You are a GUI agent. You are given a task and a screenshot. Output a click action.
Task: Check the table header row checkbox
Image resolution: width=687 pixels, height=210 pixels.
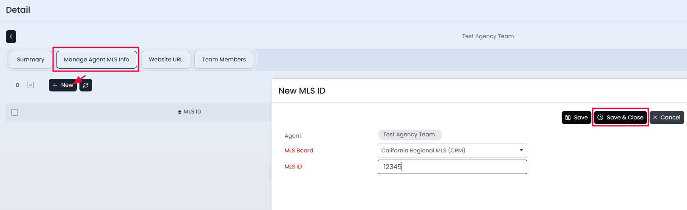15,112
